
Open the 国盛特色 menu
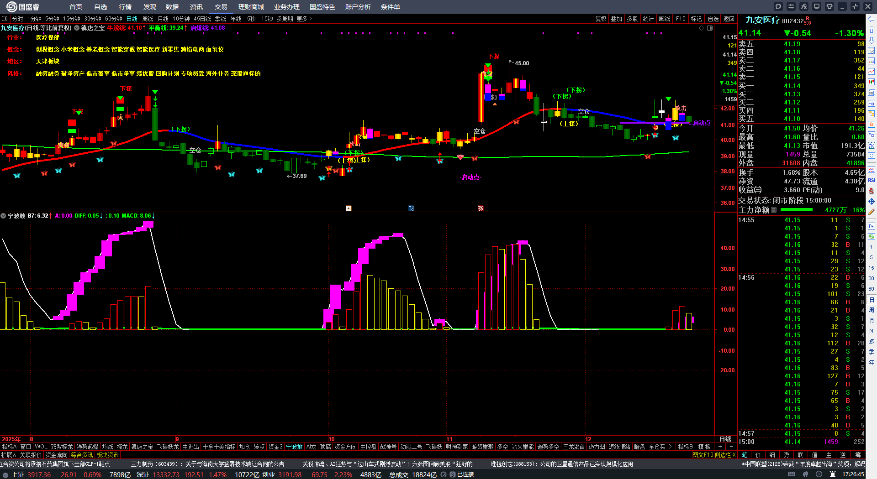[322, 7]
